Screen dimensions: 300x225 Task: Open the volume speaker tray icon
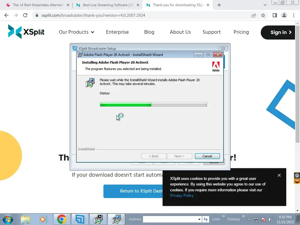tap(270, 219)
